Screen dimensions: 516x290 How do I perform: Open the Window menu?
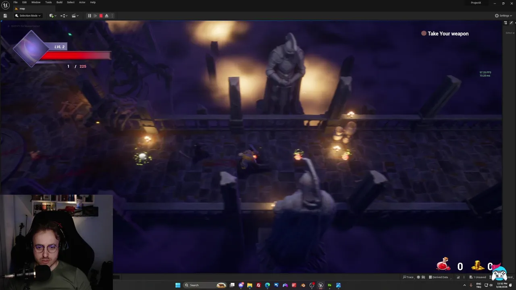36,2
